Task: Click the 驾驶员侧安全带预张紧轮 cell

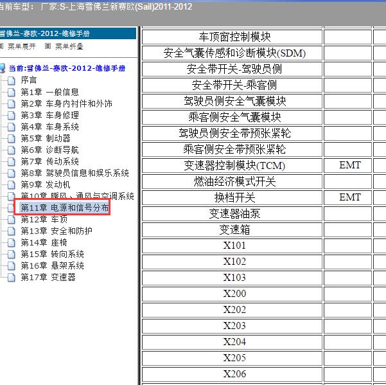Action: click(232, 134)
